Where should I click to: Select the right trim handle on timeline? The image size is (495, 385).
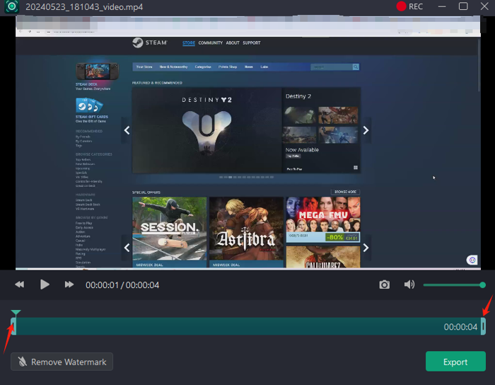point(483,326)
